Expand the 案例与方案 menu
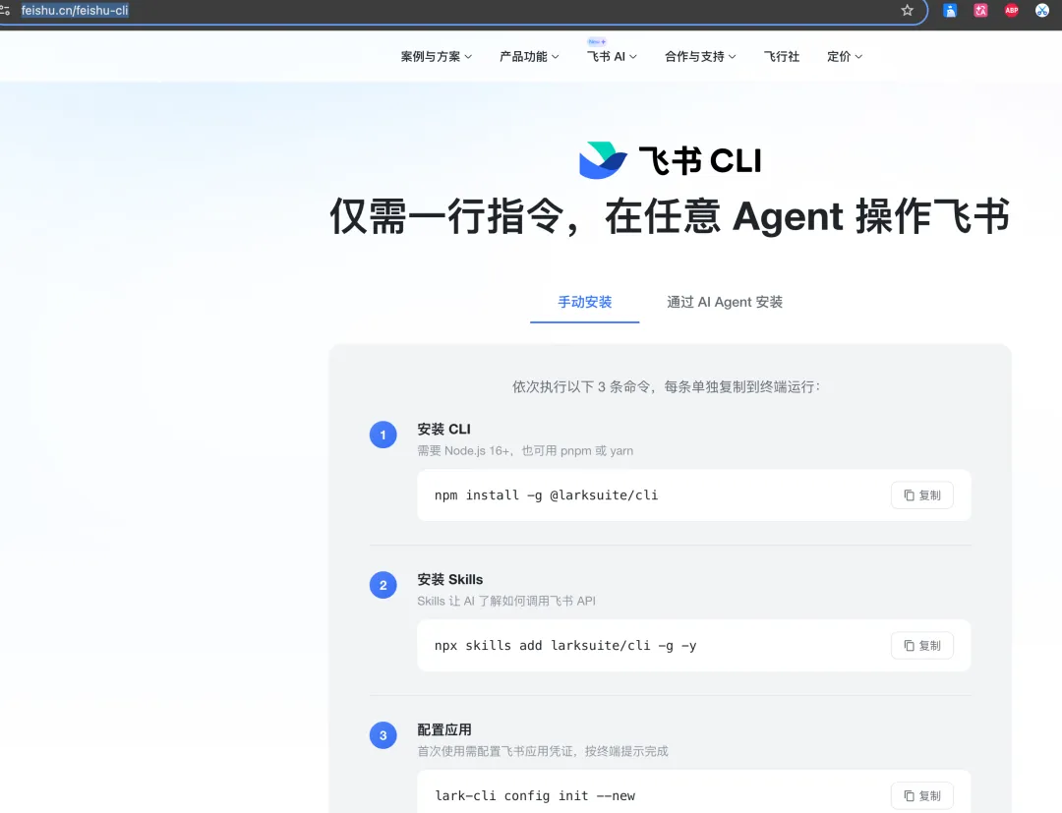Image resolution: width=1062 pixels, height=813 pixels. coord(437,57)
